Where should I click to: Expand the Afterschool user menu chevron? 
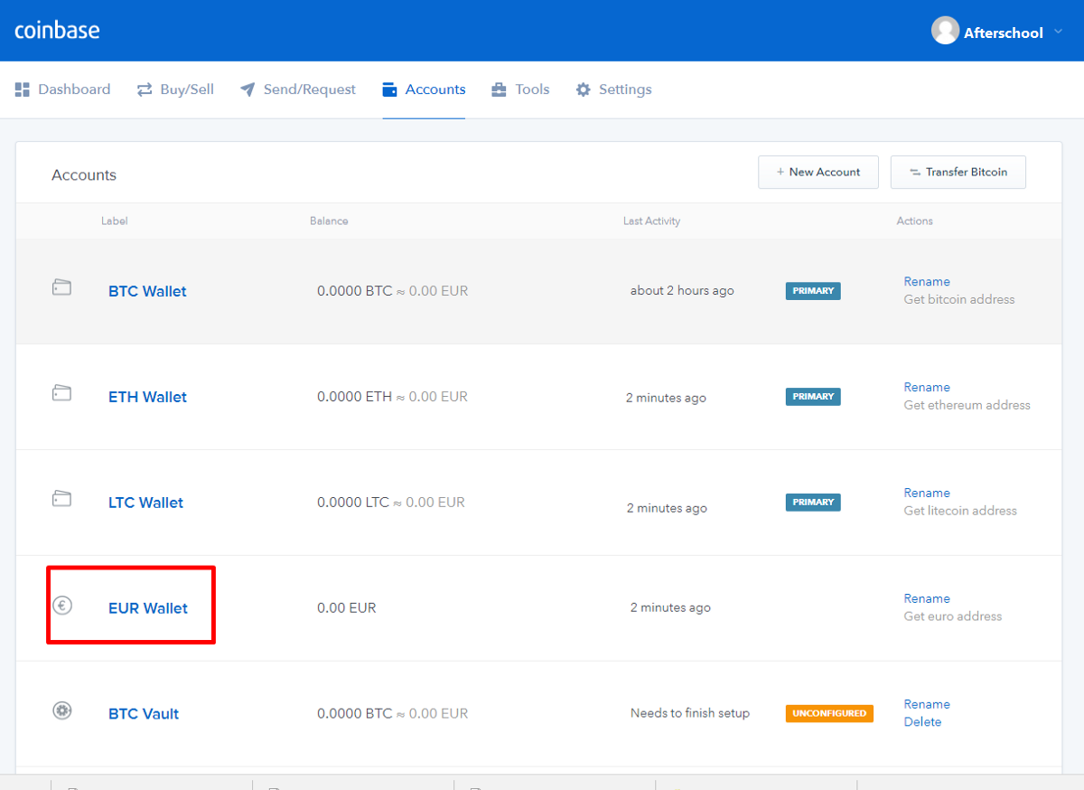pos(1060,33)
